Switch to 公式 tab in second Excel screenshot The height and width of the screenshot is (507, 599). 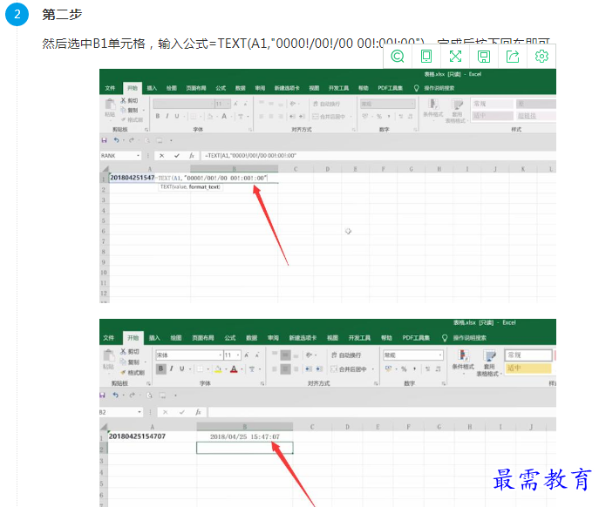pos(230,338)
